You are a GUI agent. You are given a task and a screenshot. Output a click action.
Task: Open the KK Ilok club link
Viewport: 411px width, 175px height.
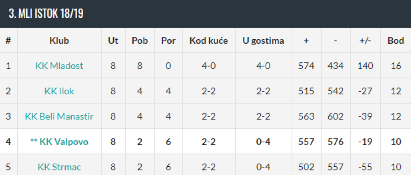[59, 91]
